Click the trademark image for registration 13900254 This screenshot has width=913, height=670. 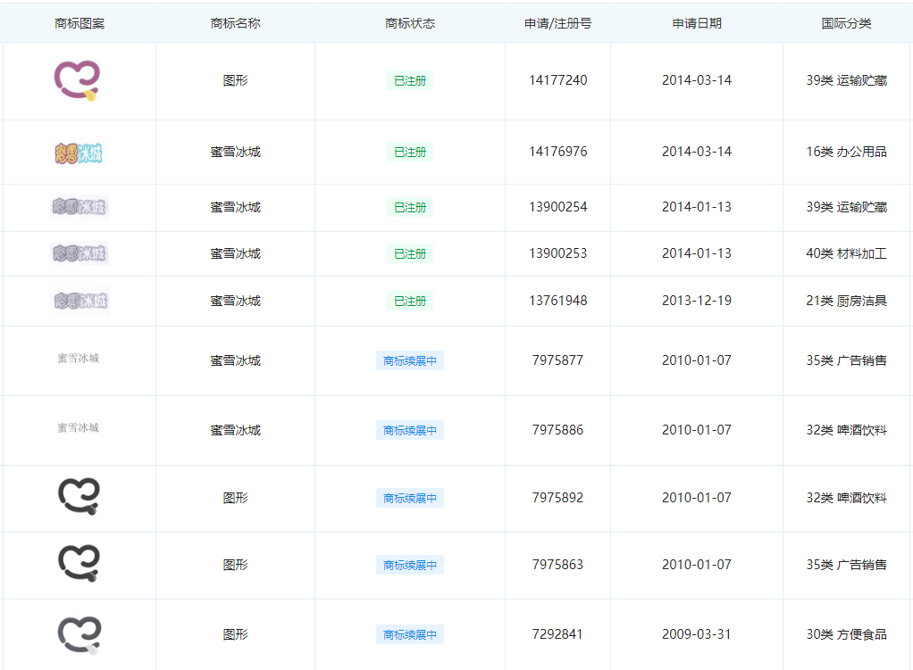(80, 207)
